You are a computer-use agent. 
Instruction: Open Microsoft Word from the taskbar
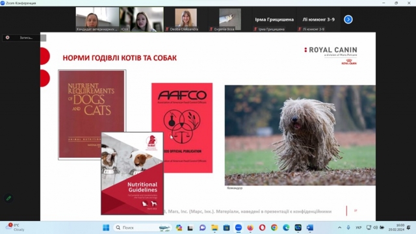310,227
